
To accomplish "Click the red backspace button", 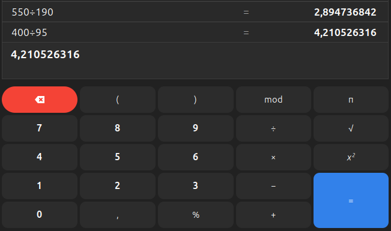I will coord(40,100).
